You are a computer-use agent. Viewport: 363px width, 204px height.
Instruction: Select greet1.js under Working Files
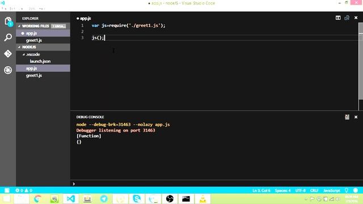[43, 40]
